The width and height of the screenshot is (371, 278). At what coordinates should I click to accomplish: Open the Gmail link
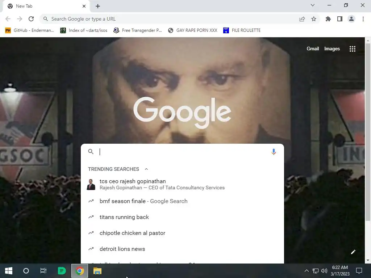pos(313,49)
